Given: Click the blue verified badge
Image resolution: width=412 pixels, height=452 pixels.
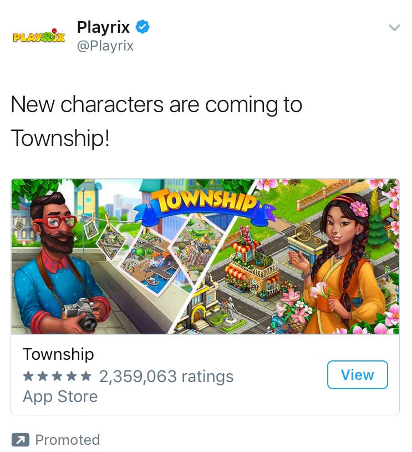Looking at the screenshot, I should (x=142, y=27).
